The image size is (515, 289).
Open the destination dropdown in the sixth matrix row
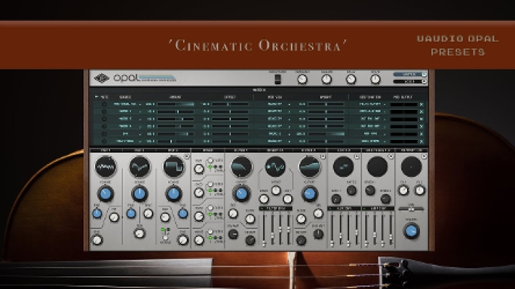pyautogui.click(x=371, y=141)
